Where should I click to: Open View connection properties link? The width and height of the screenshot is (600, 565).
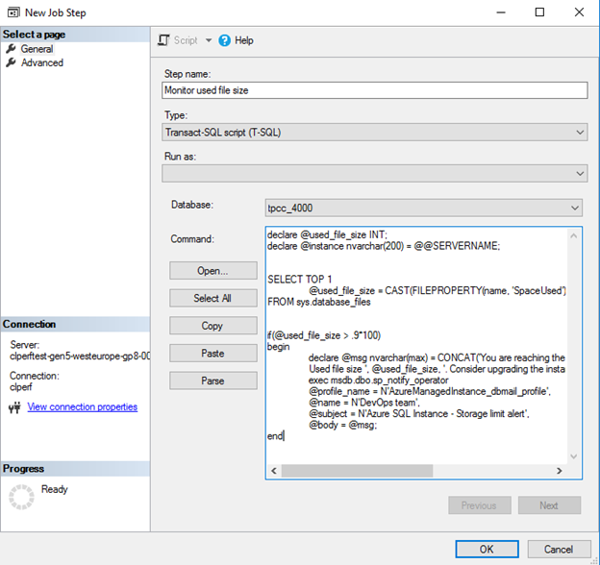coord(83,406)
